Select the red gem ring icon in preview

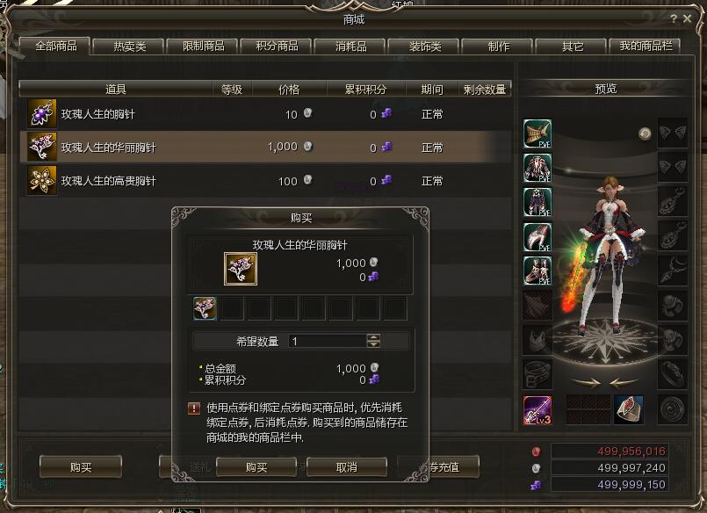(x=629, y=409)
